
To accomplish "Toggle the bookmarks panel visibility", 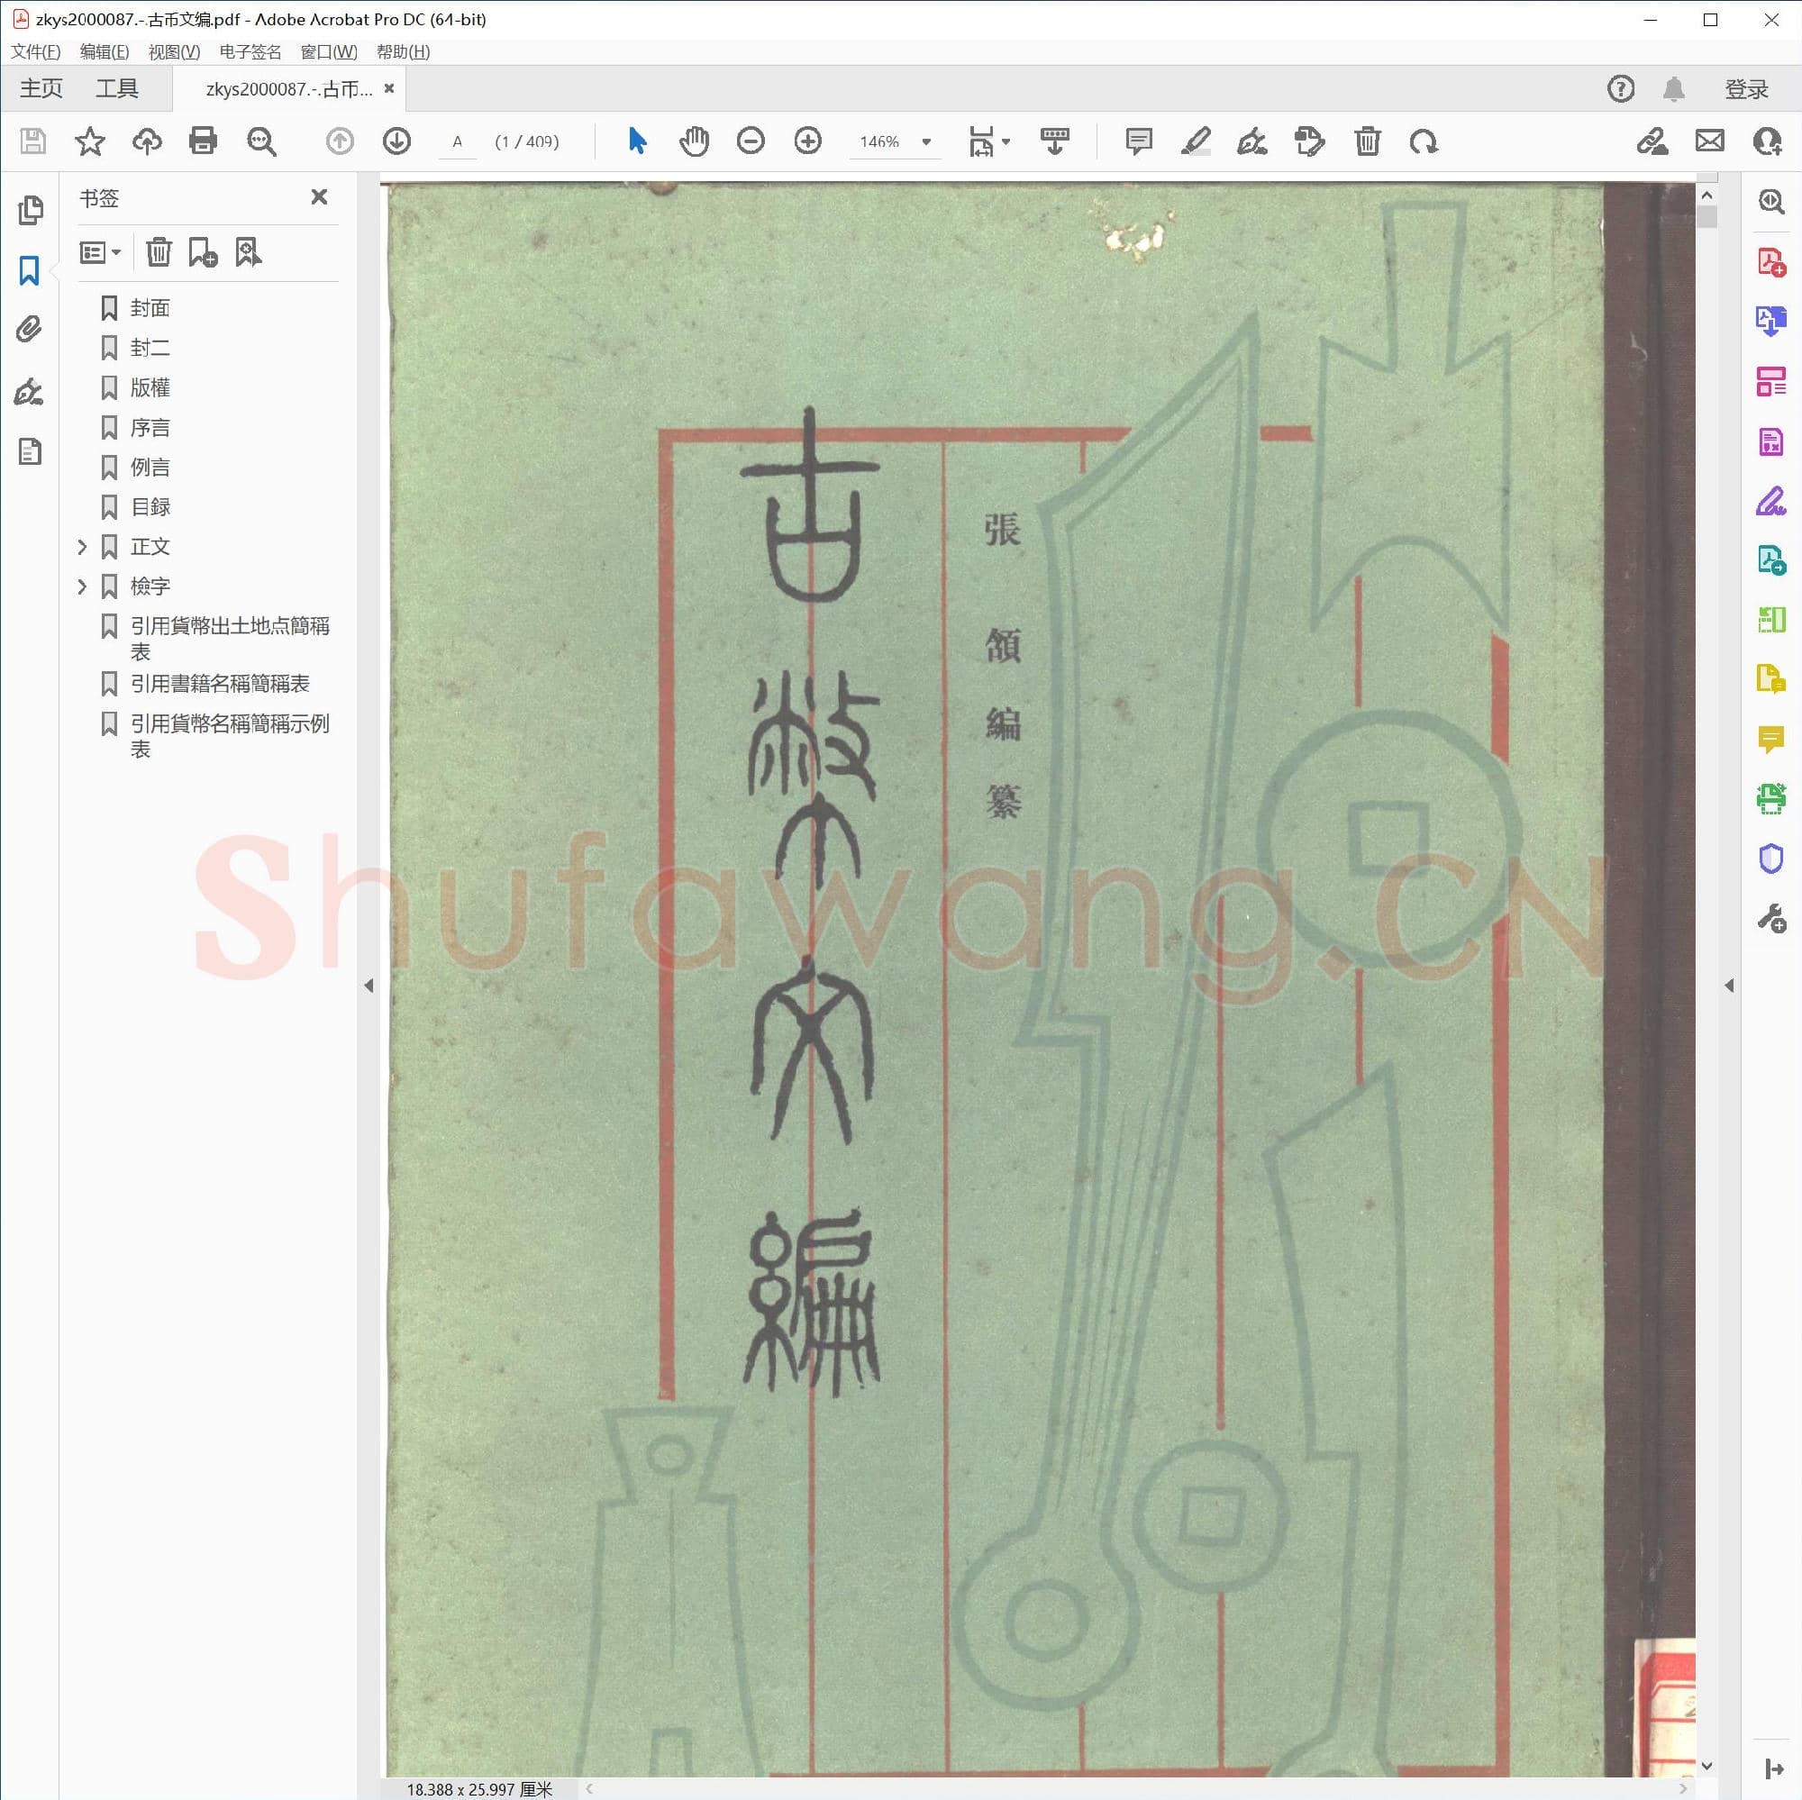I will (x=29, y=270).
